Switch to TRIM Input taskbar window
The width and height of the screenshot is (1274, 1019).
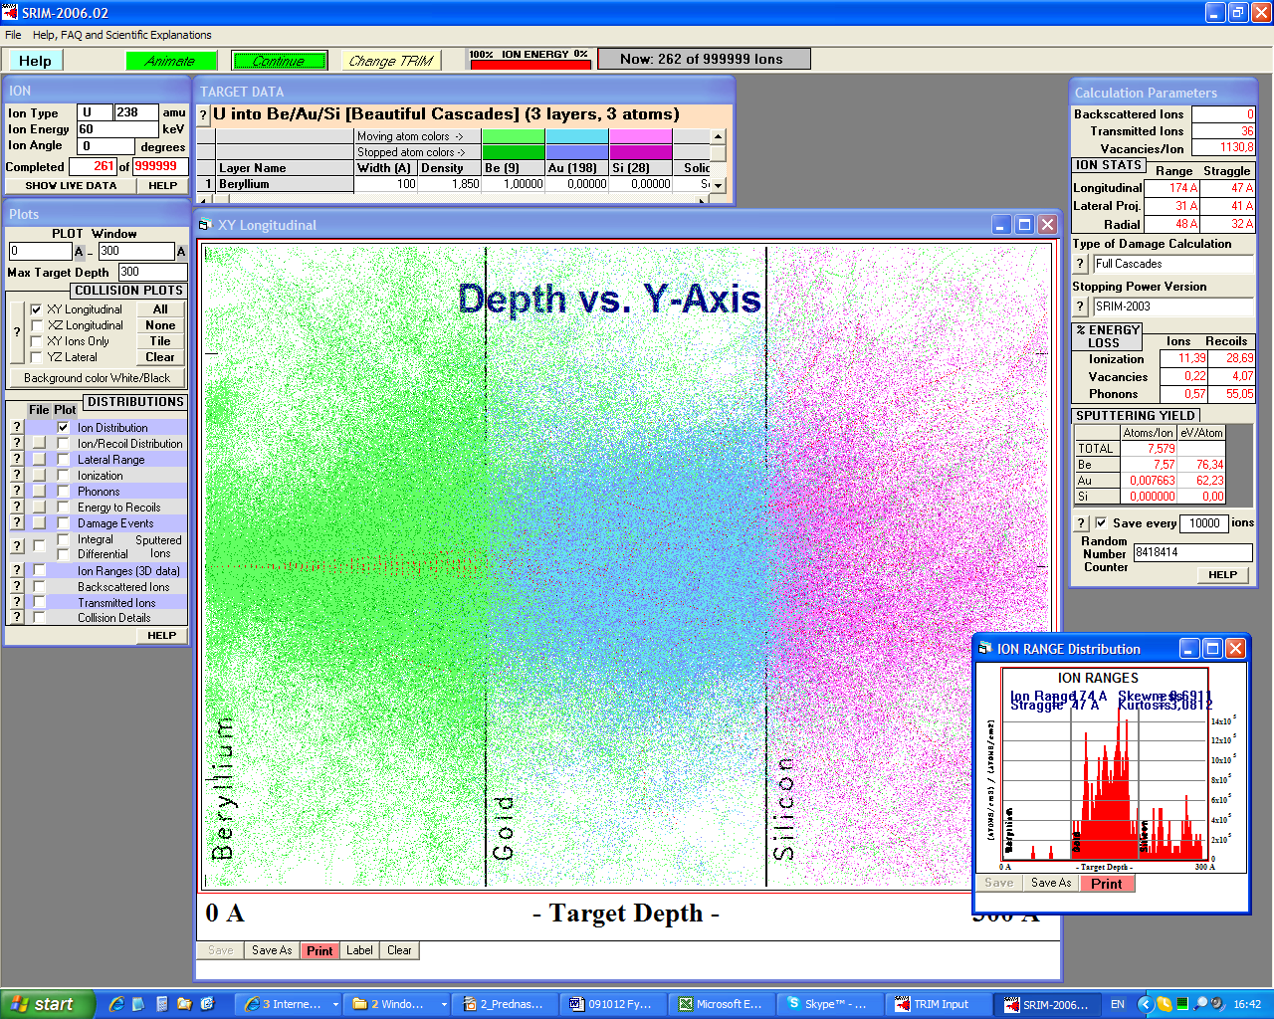[938, 1004]
